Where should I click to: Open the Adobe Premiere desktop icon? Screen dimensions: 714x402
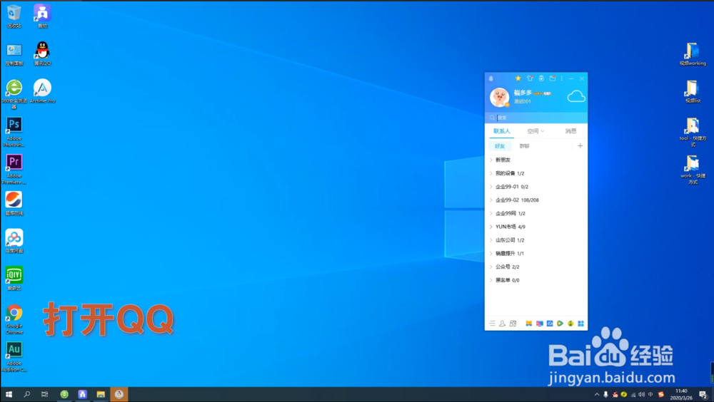tap(14, 169)
